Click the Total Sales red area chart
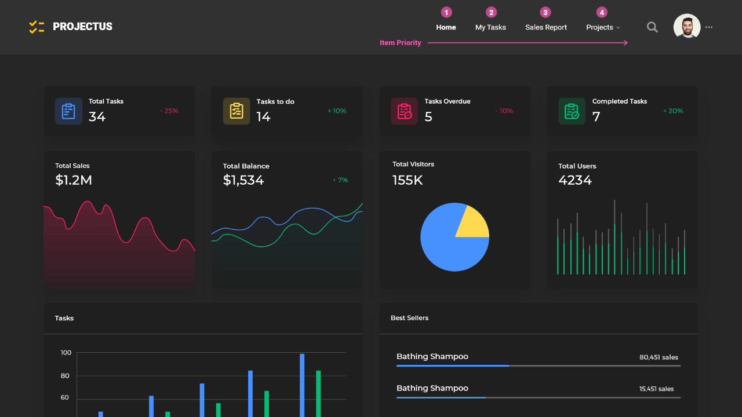 [x=119, y=243]
